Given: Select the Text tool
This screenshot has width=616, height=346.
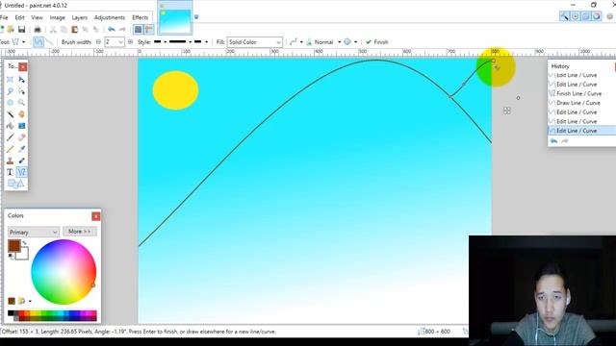Looking at the screenshot, I should 11,172.
